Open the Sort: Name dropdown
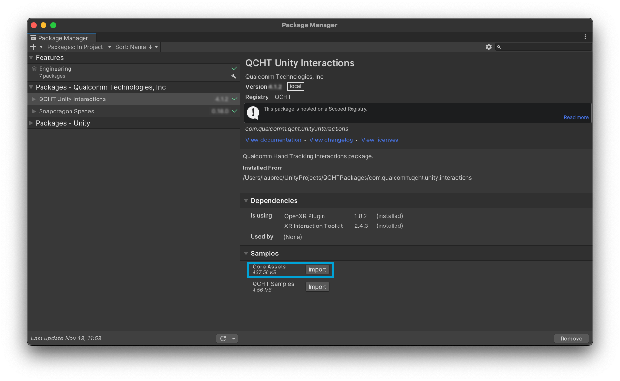The width and height of the screenshot is (620, 381). click(x=137, y=47)
